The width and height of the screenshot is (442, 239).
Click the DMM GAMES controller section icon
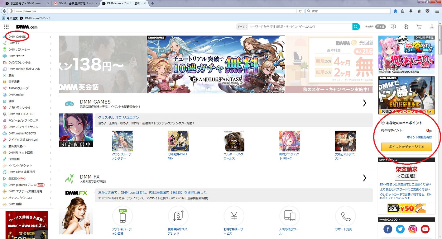click(69, 104)
